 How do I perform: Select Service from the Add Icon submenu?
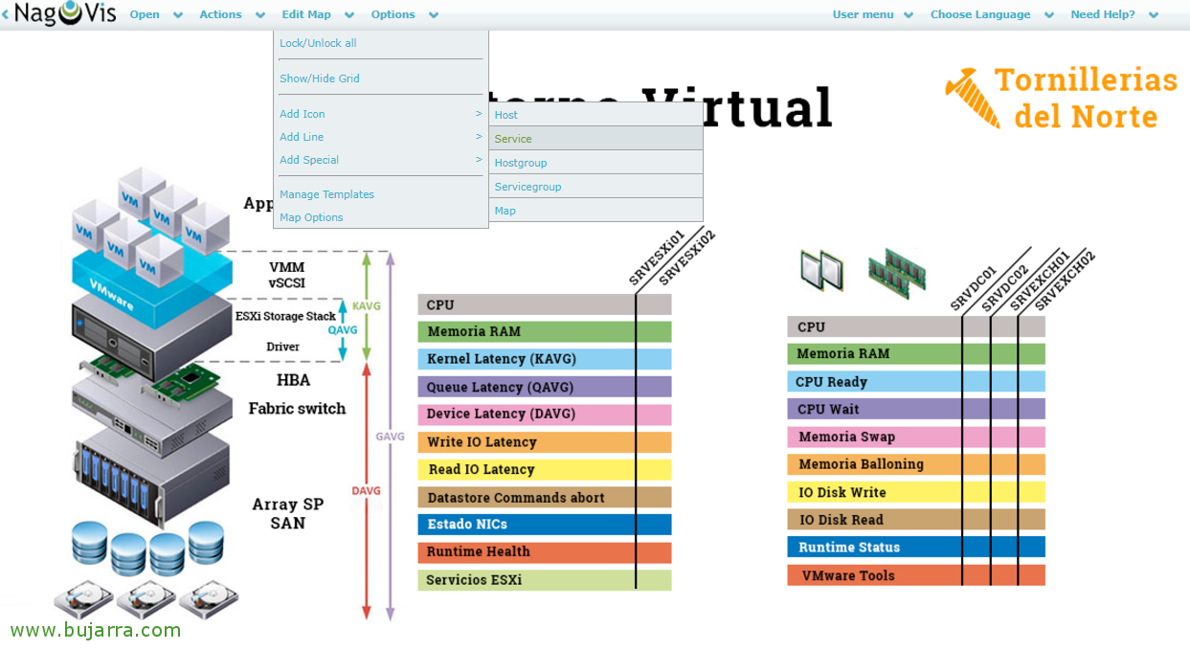point(514,138)
